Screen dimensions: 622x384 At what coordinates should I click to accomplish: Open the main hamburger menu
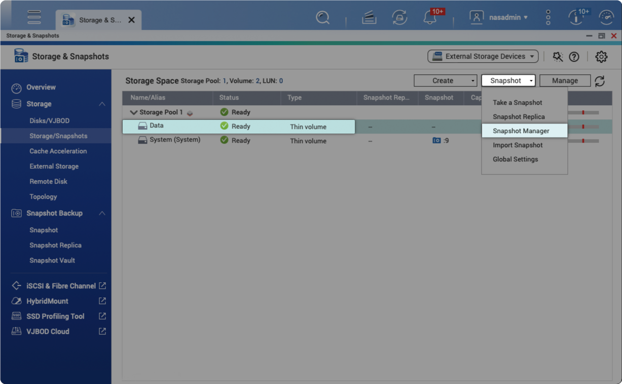click(x=34, y=17)
